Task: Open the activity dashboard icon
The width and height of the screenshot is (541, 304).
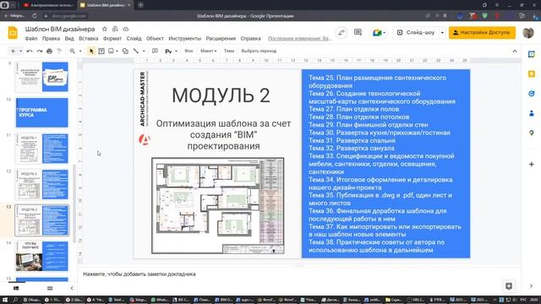Action: click(x=342, y=32)
